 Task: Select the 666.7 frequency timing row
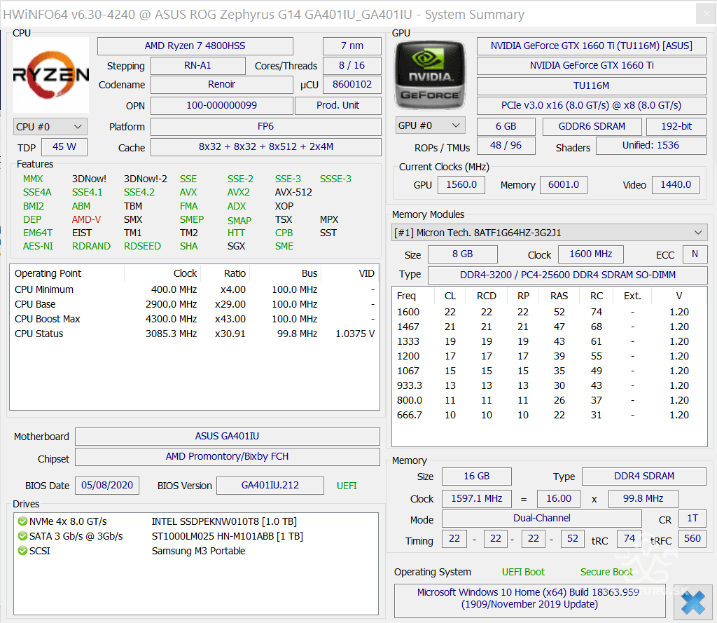click(x=549, y=415)
